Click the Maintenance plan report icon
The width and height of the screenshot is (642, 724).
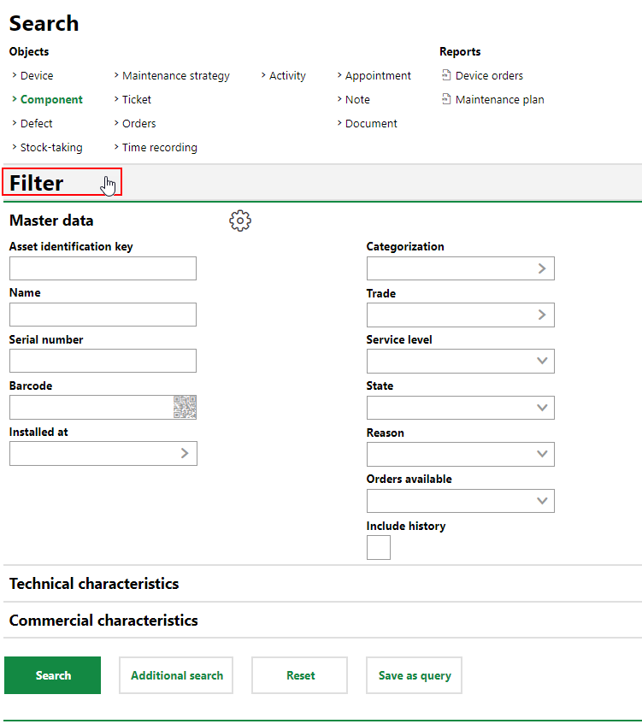pos(445,99)
